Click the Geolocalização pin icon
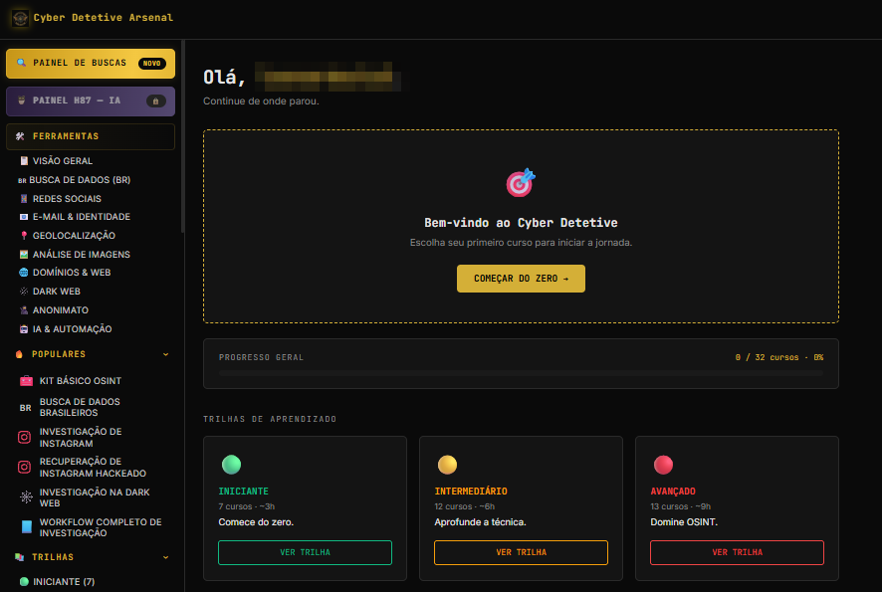The height and width of the screenshot is (592, 882). click(24, 236)
